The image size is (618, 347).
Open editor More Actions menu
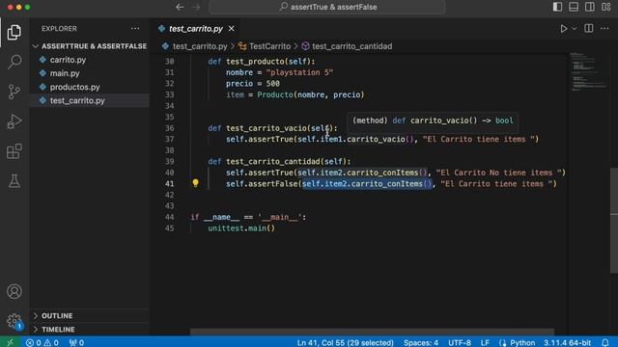(604, 28)
